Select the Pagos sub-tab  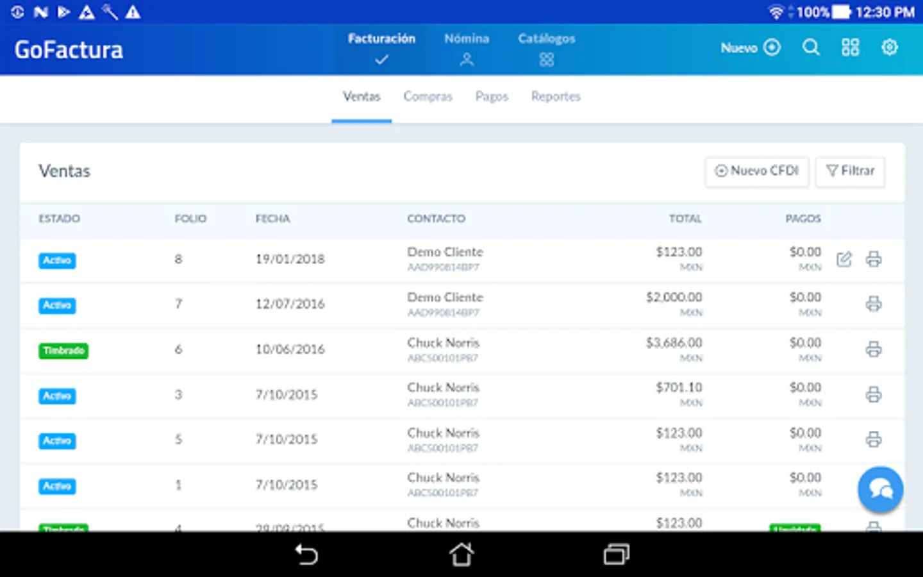pyautogui.click(x=492, y=97)
